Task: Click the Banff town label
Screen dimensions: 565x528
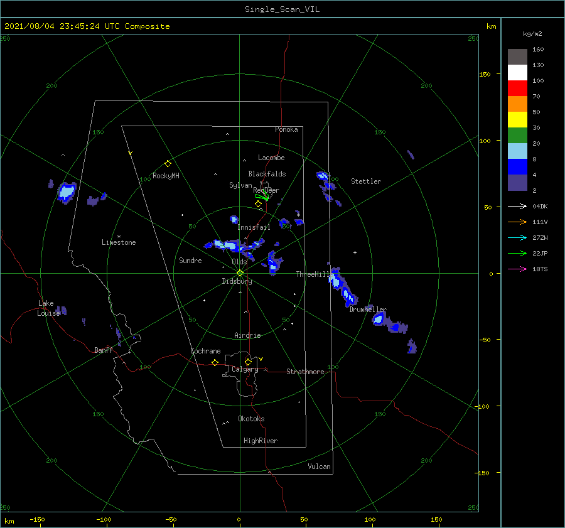Action: click(104, 350)
